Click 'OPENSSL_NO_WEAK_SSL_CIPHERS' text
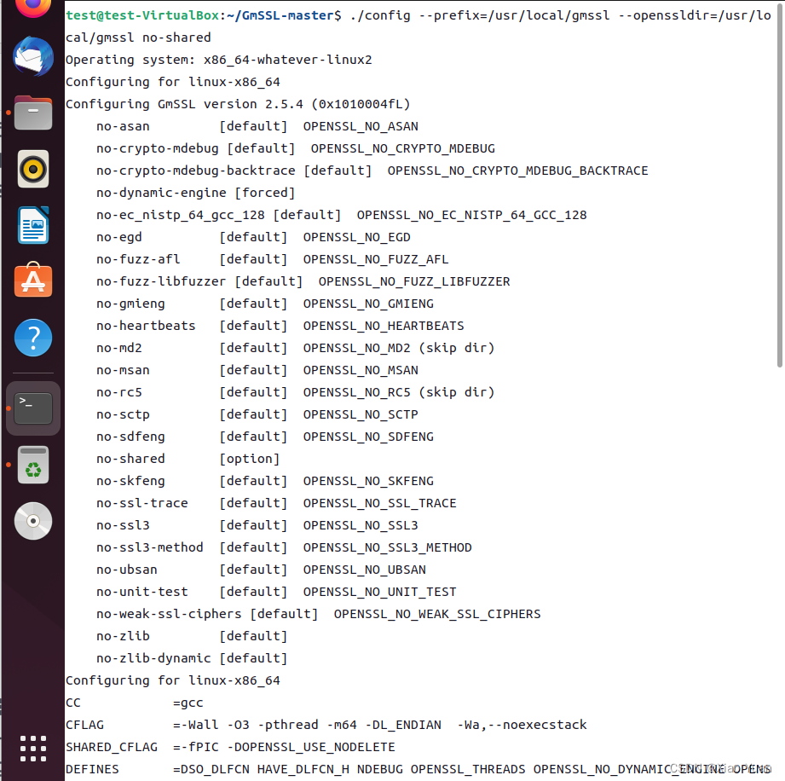The width and height of the screenshot is (785, 781). (x=437, y=614)
